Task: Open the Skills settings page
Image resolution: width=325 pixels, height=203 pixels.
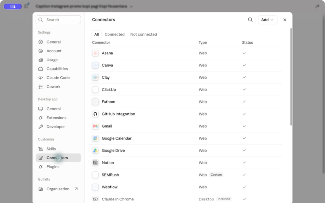Action: tap(58, 149)
